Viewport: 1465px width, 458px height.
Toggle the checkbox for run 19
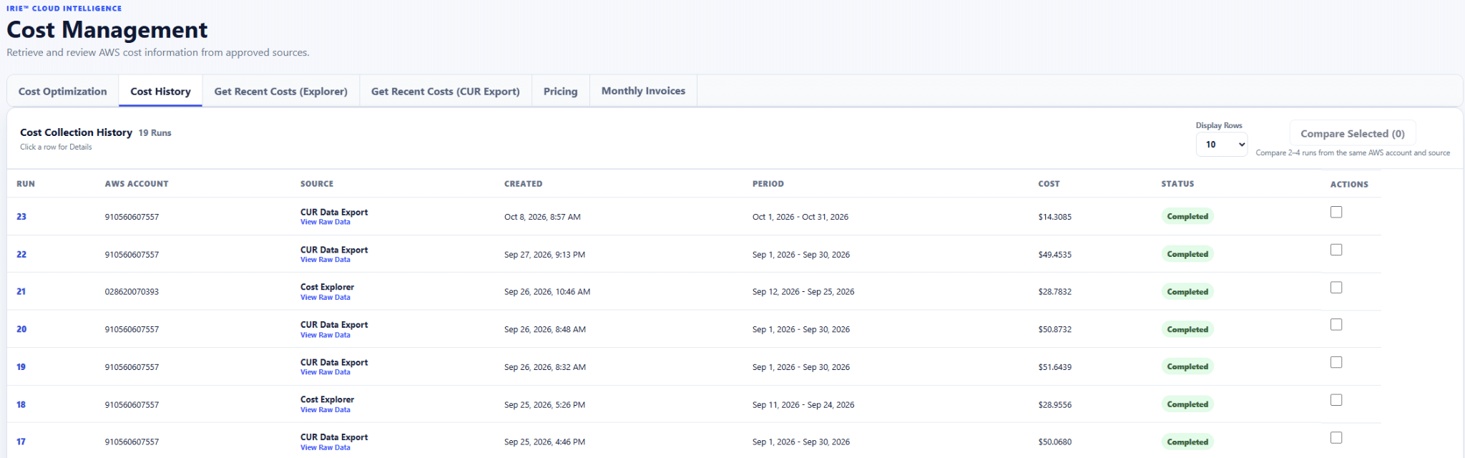point(1336,362)
